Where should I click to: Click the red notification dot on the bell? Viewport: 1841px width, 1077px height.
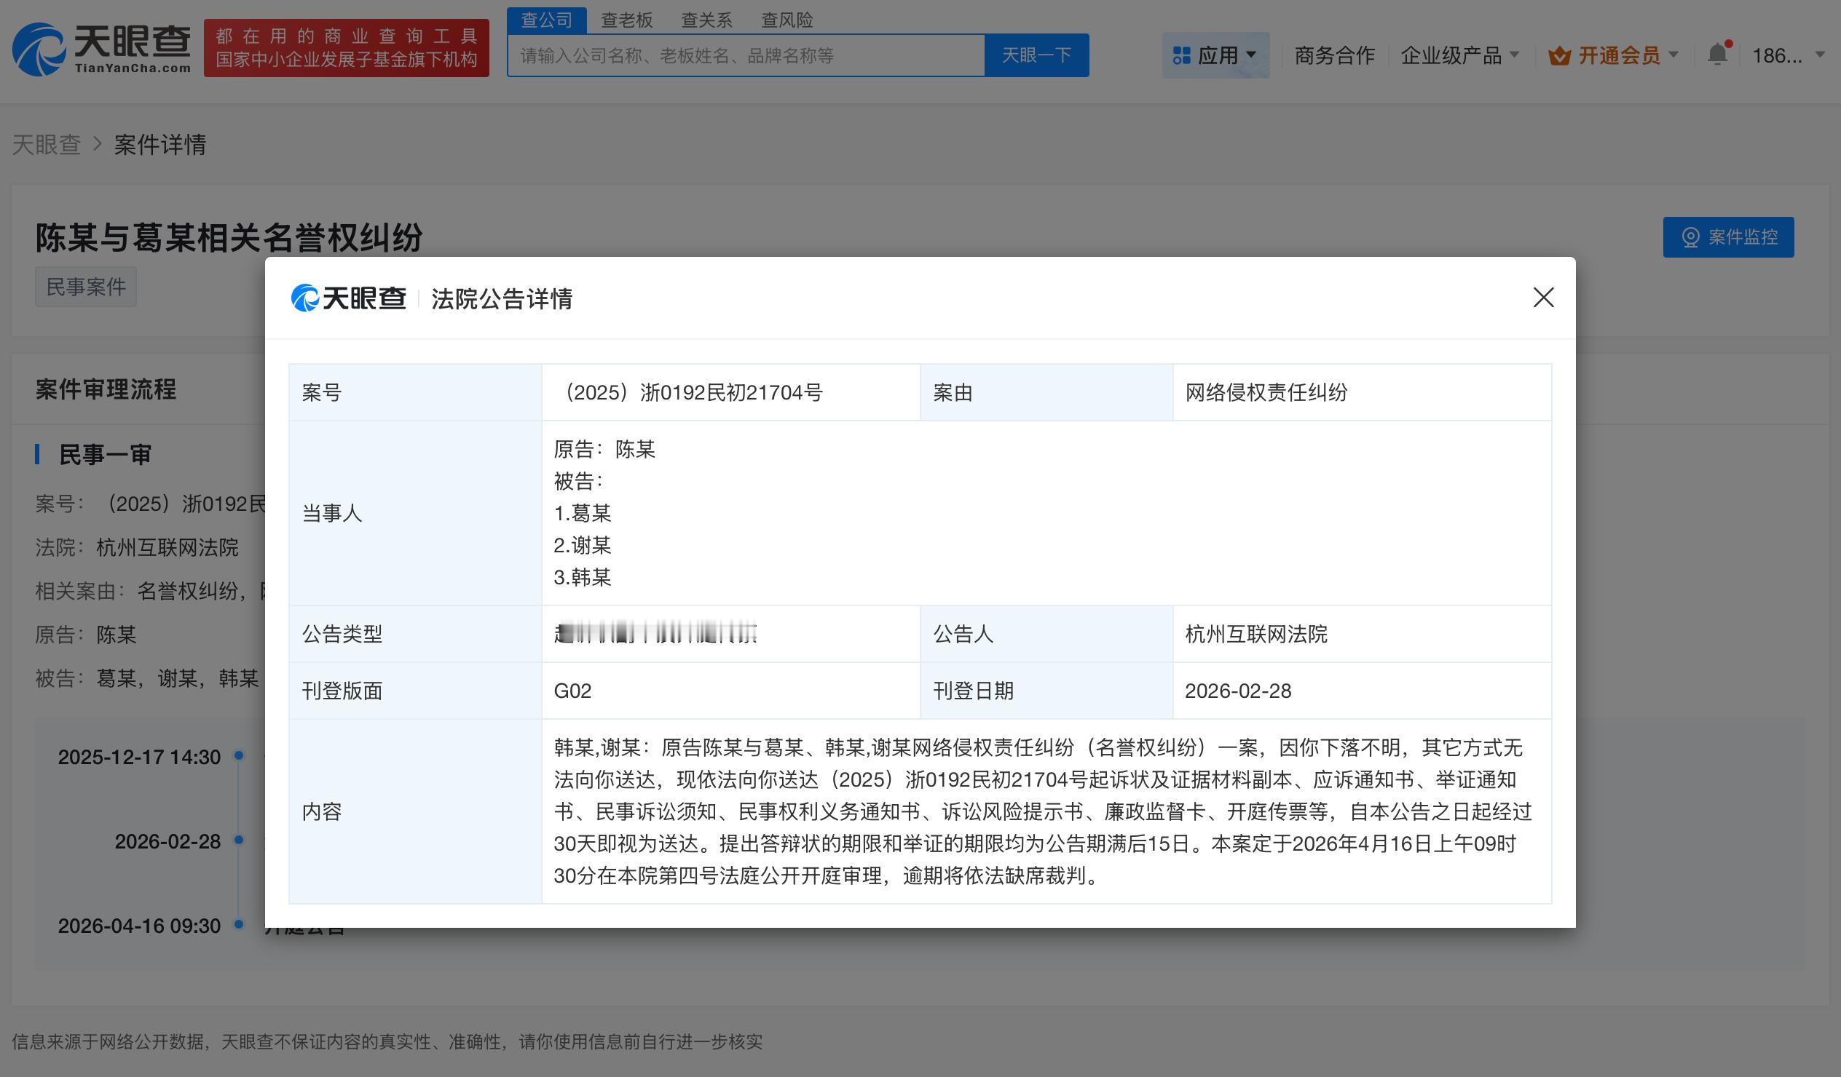coord(1727,42)
